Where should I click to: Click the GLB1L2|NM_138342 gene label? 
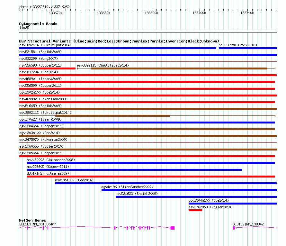pyautogui.click(x=248, y=224)
